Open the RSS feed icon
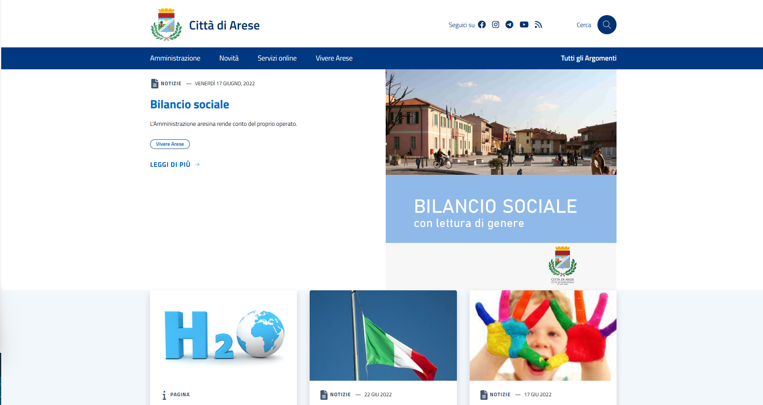763x405 pixels. 538,25
